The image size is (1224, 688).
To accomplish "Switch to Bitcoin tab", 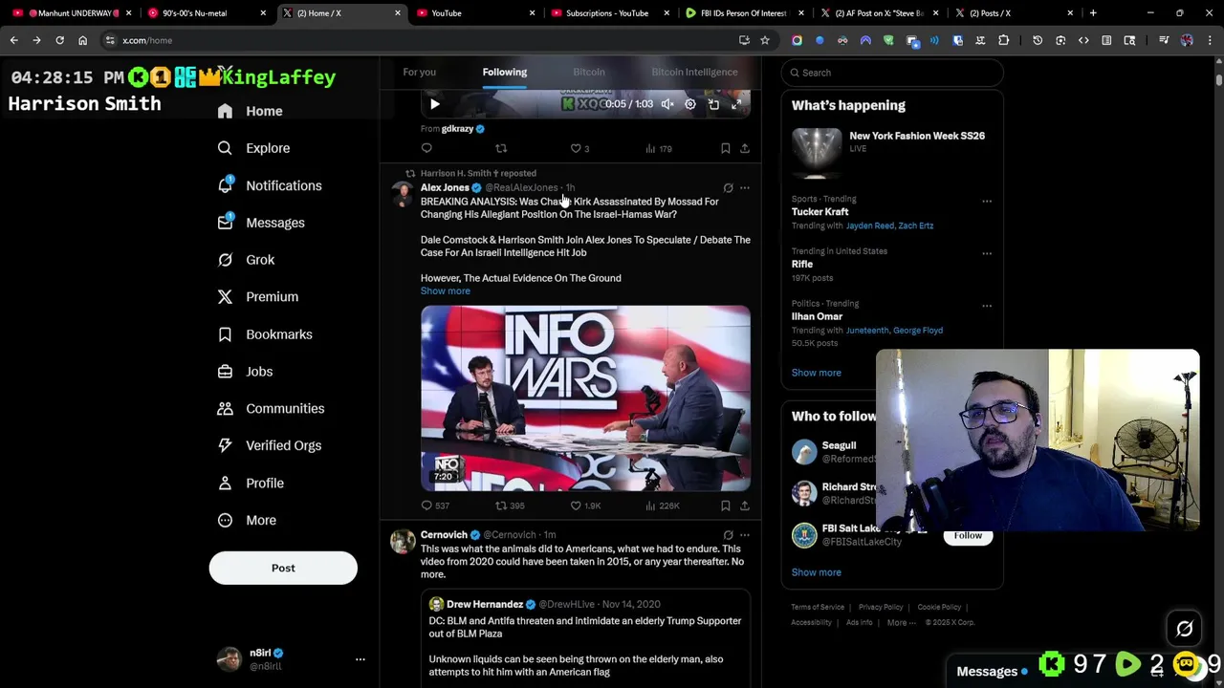I will (589, 73).
